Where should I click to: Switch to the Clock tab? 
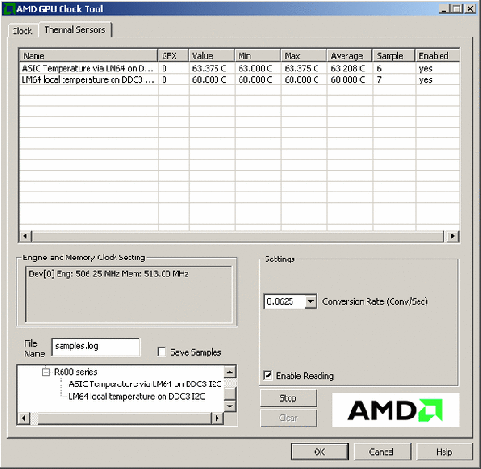tap(22, 31)
